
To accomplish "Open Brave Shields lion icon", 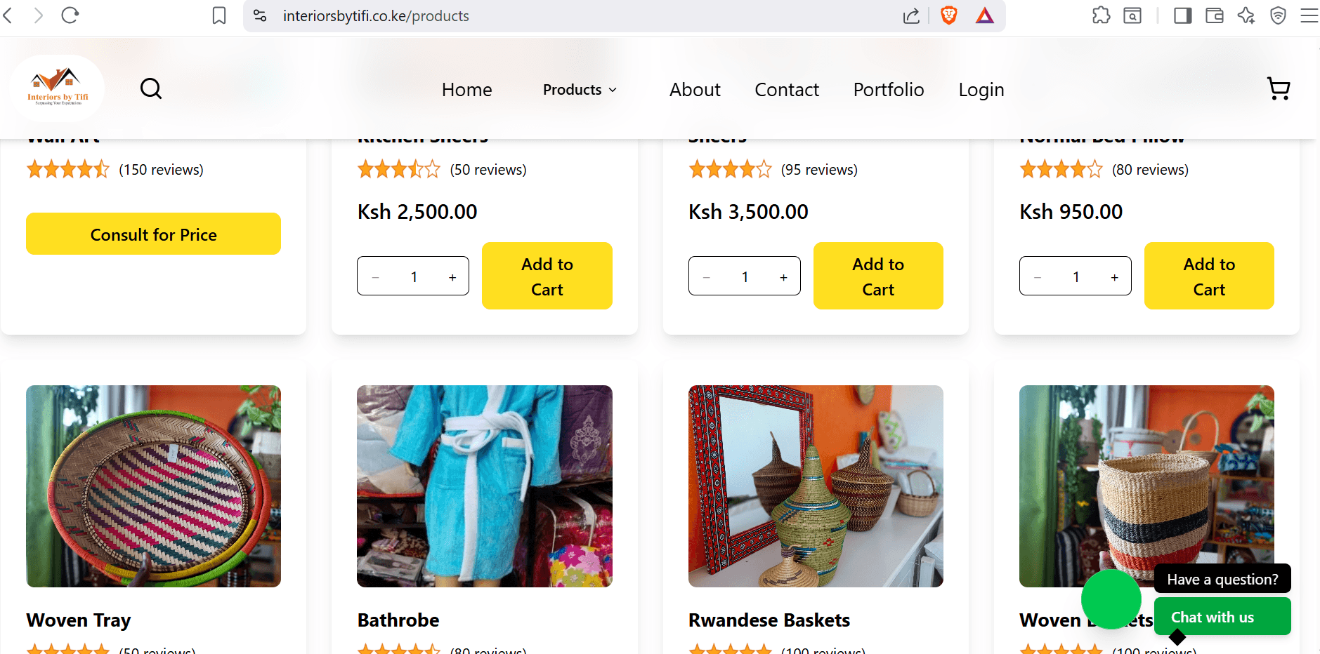I will coord(949,15).
